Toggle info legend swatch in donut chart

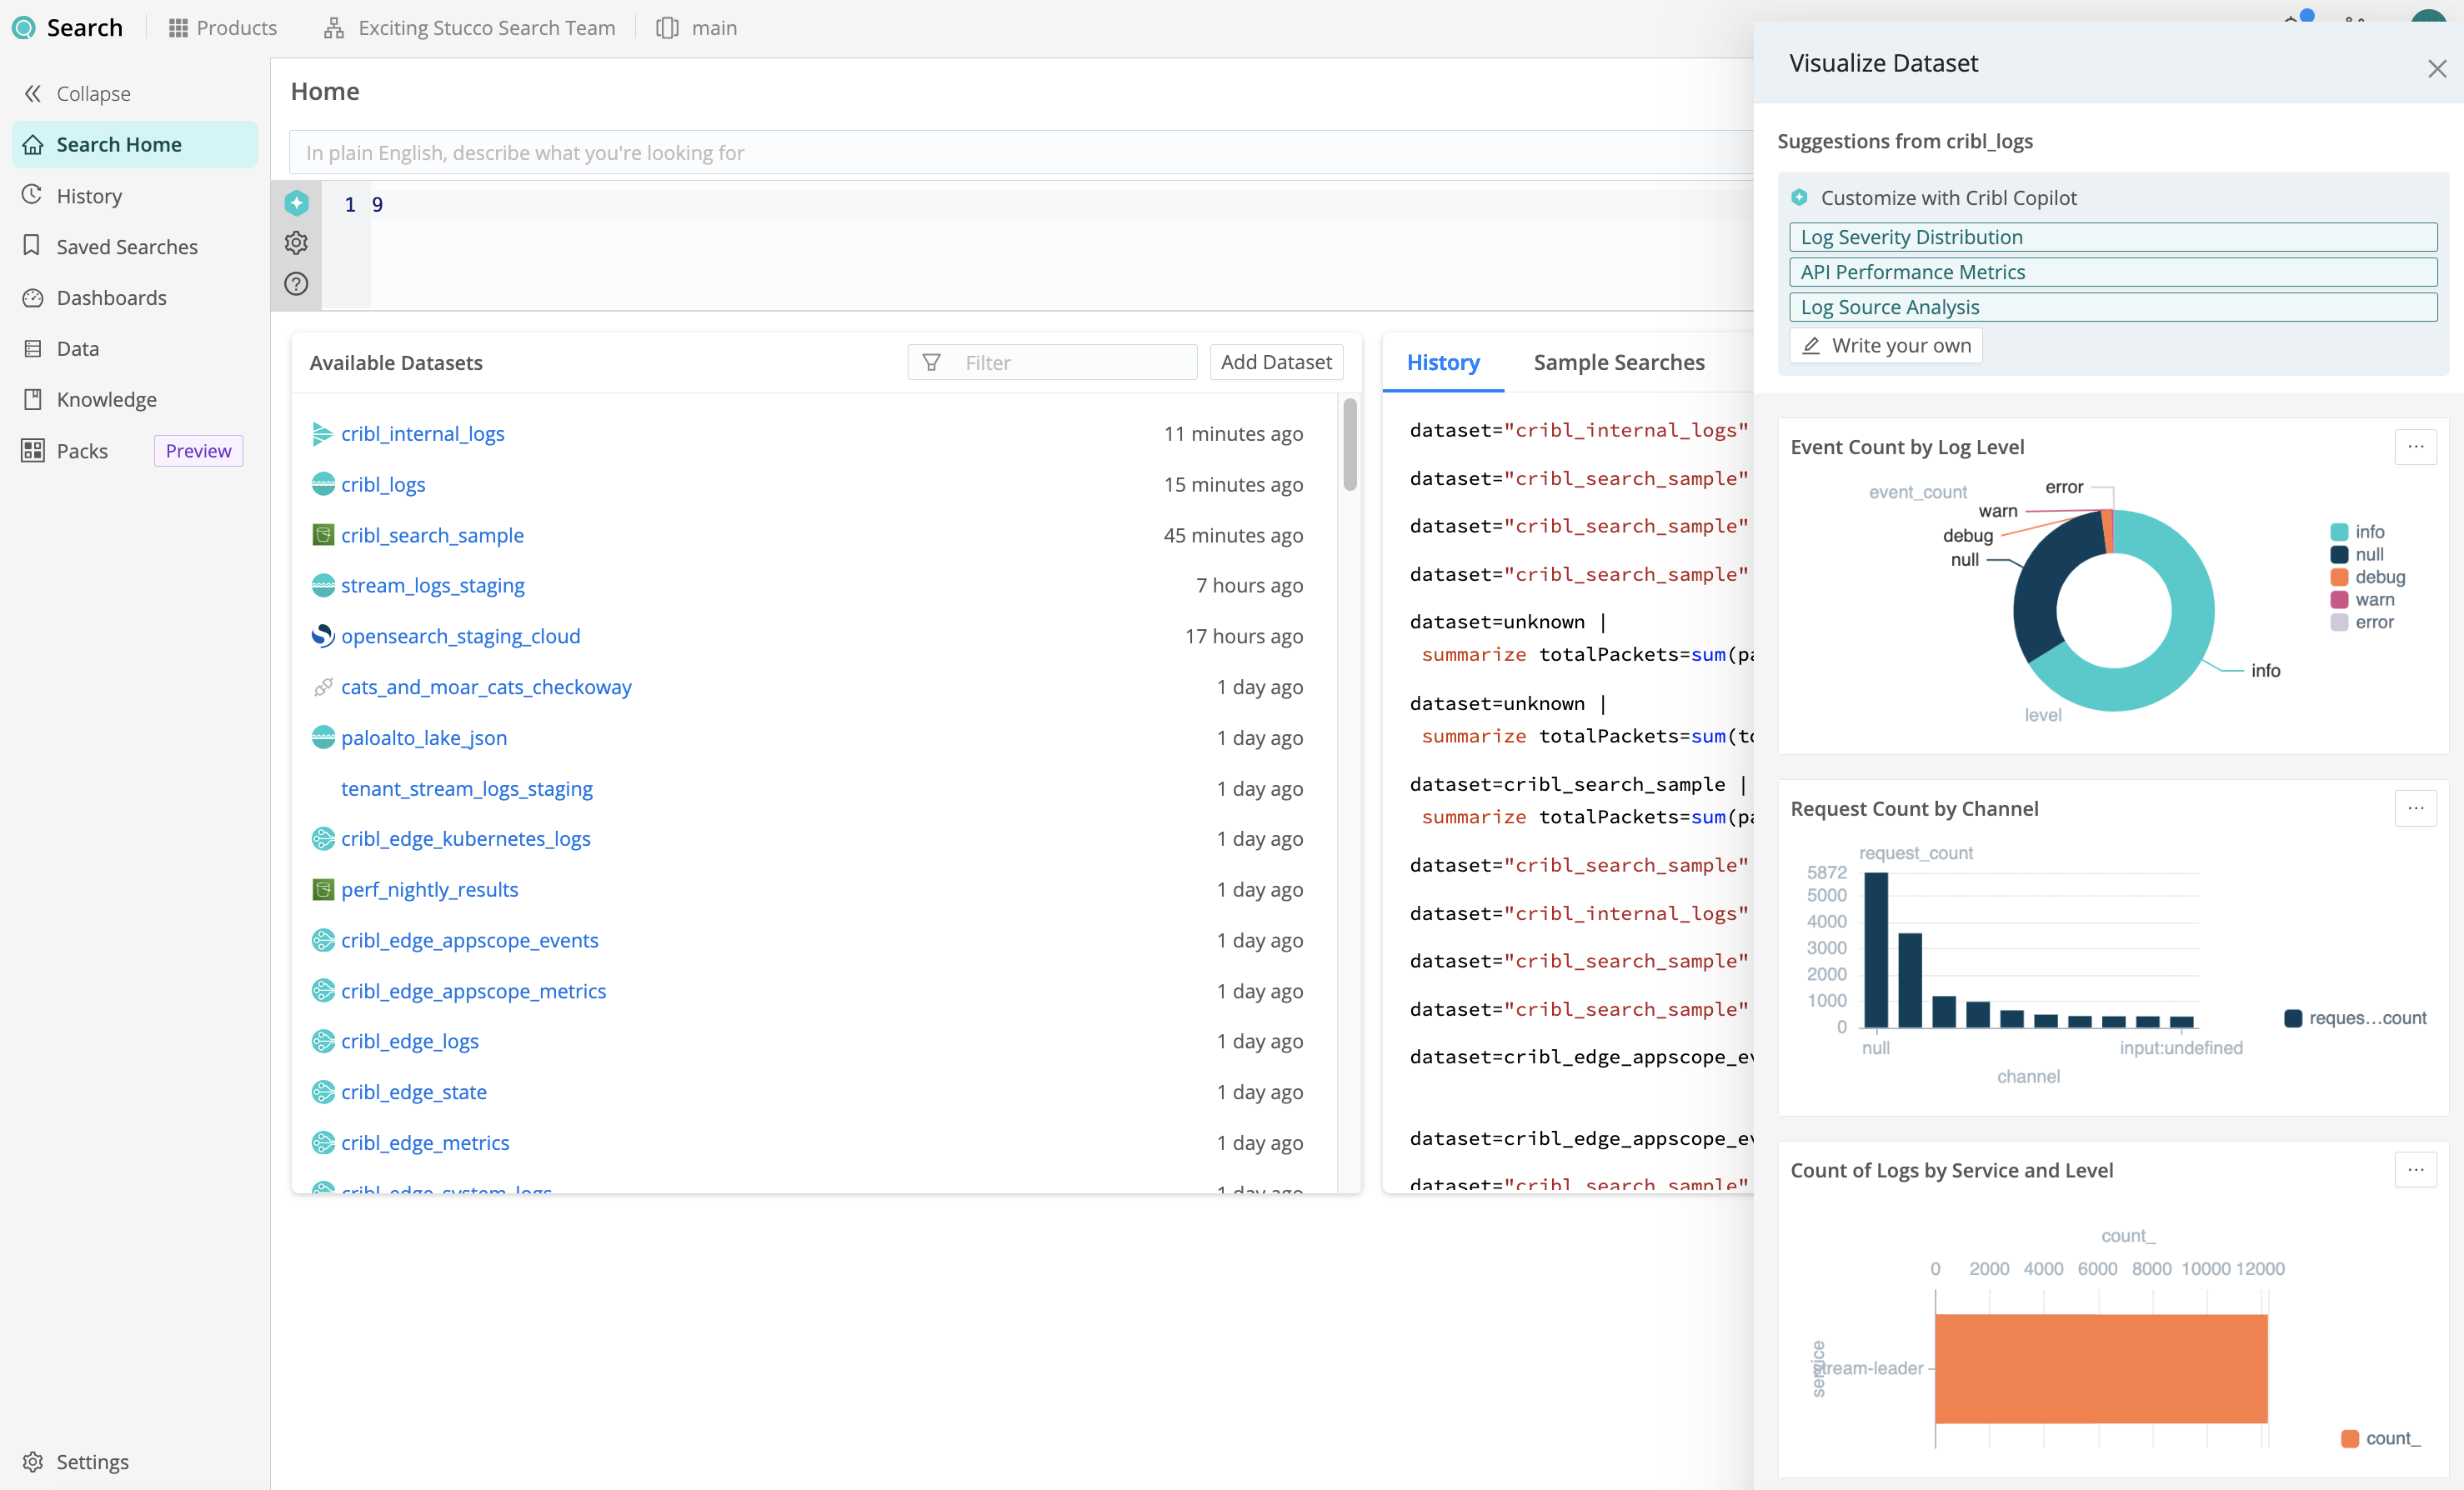pyautogui.click(x=2339, y=532)
